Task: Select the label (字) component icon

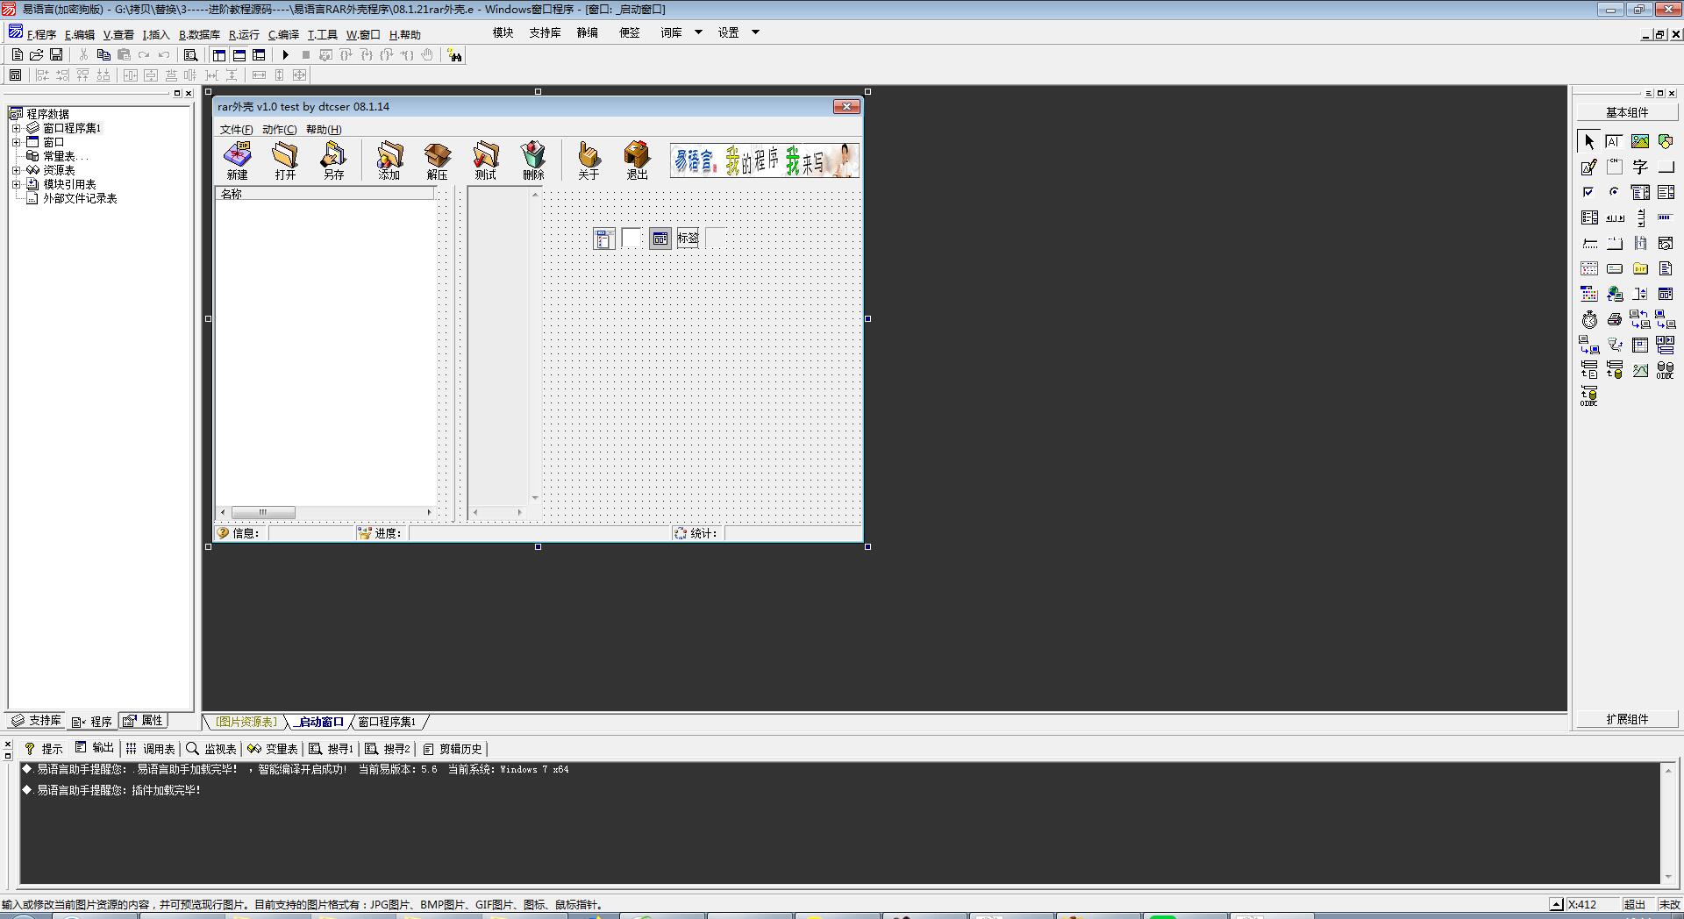Action: [x=1640, y=167]
